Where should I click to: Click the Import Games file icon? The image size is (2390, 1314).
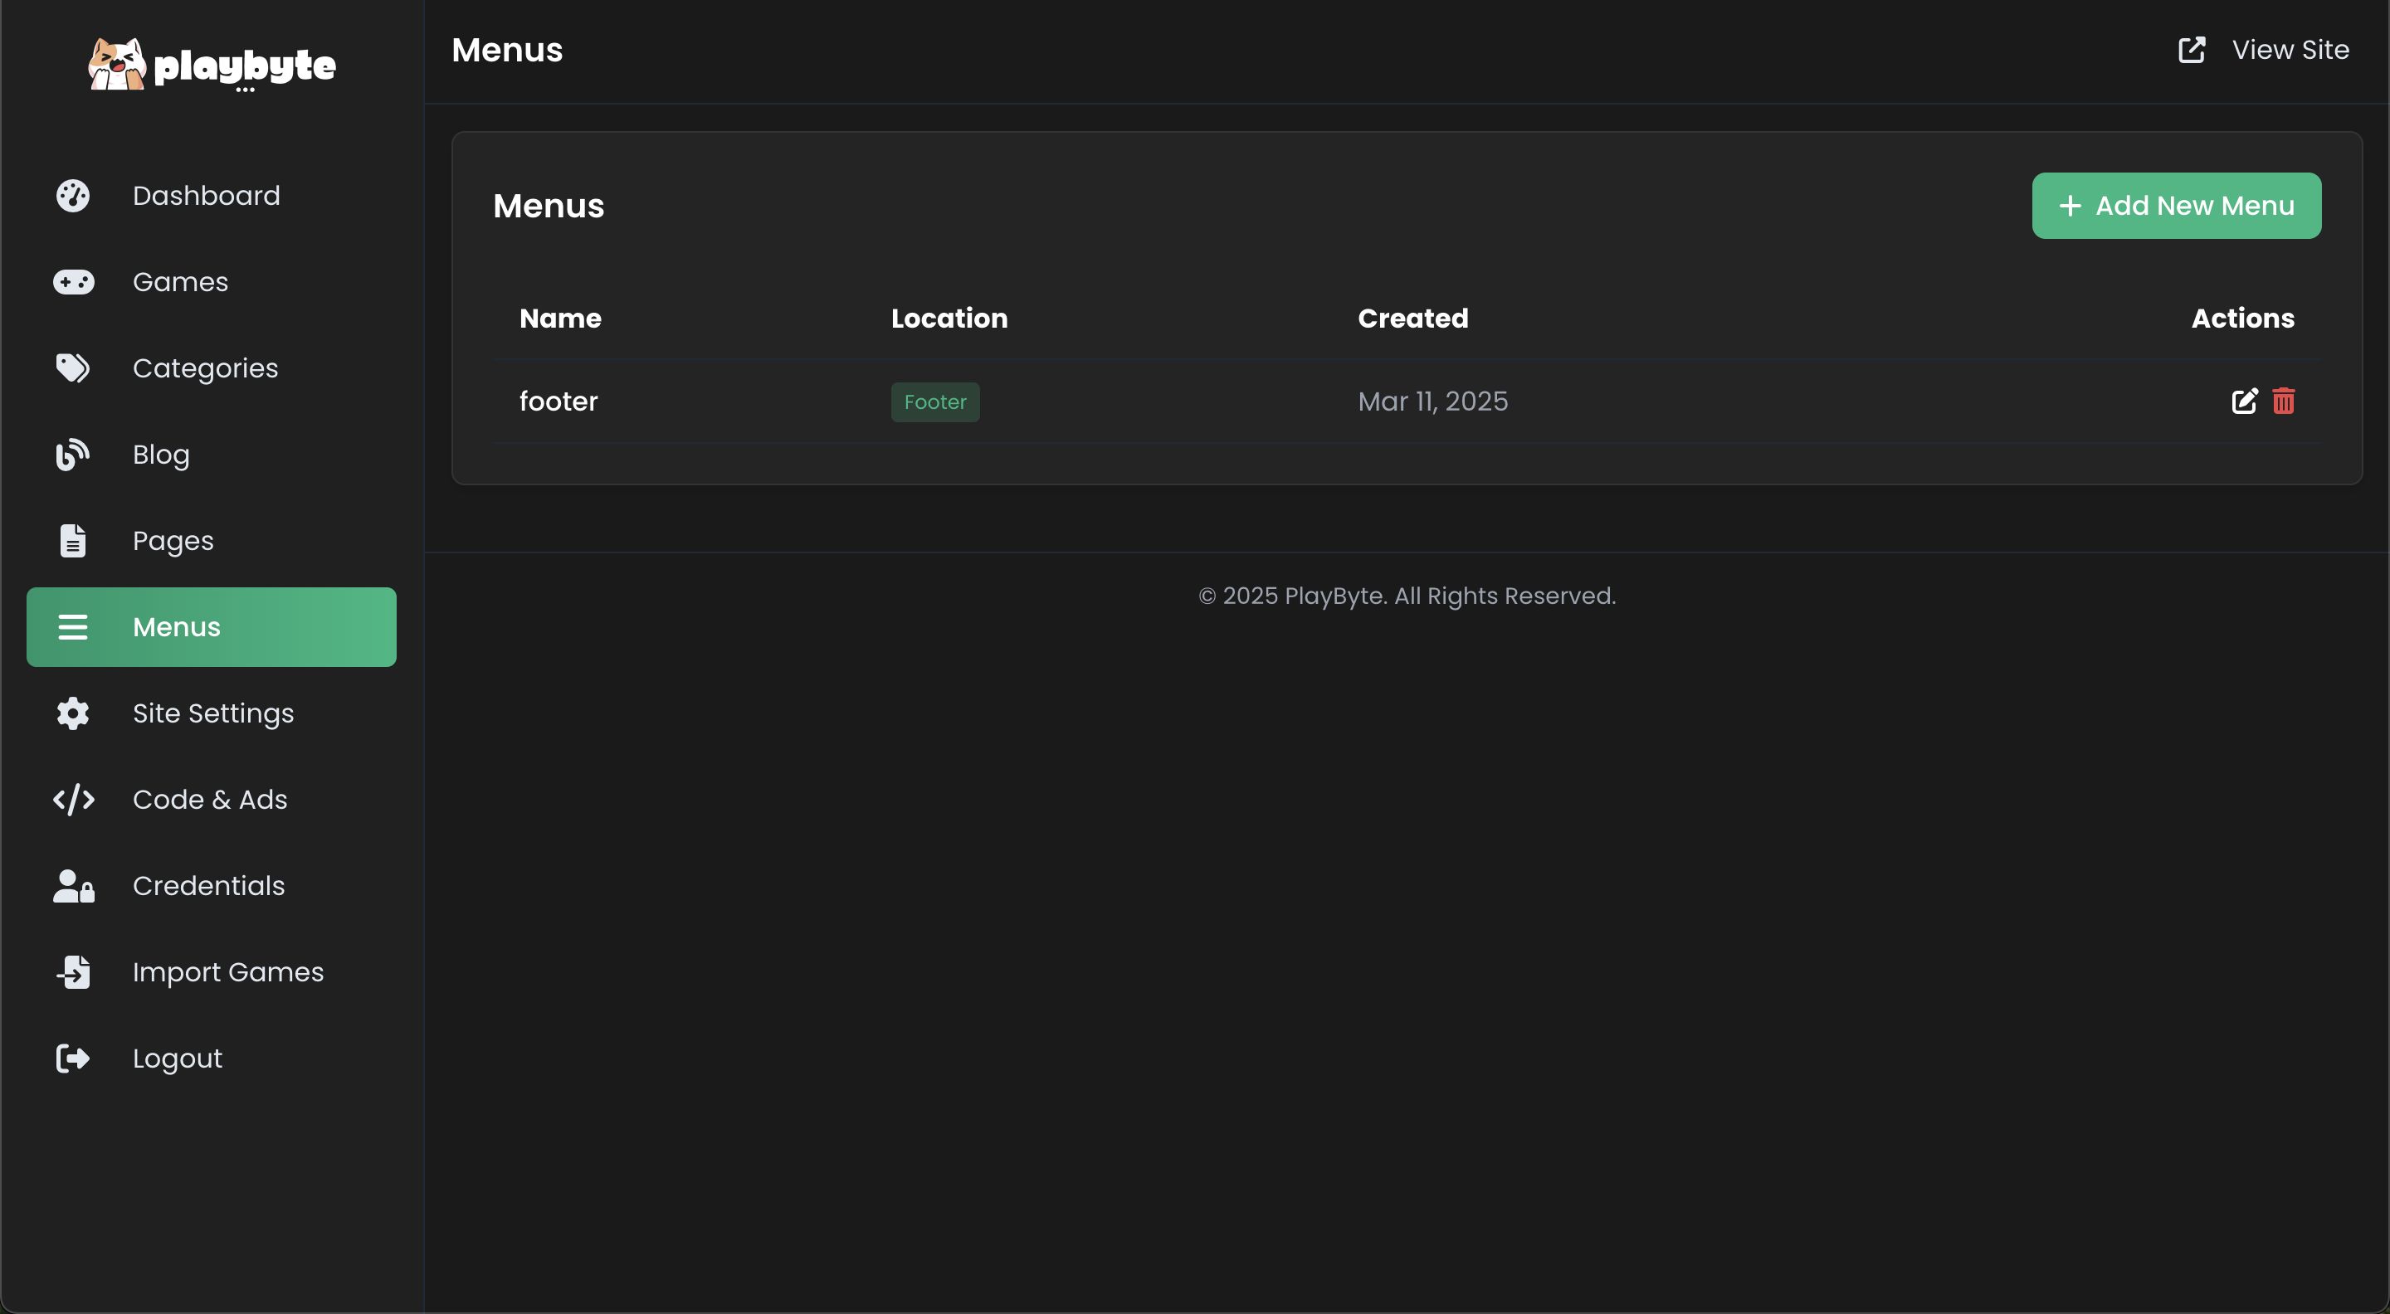[72, 972]
